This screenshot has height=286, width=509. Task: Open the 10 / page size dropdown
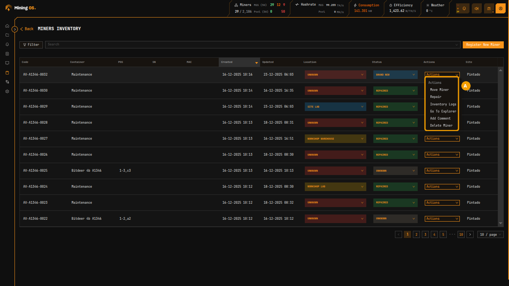click(490, 234)
